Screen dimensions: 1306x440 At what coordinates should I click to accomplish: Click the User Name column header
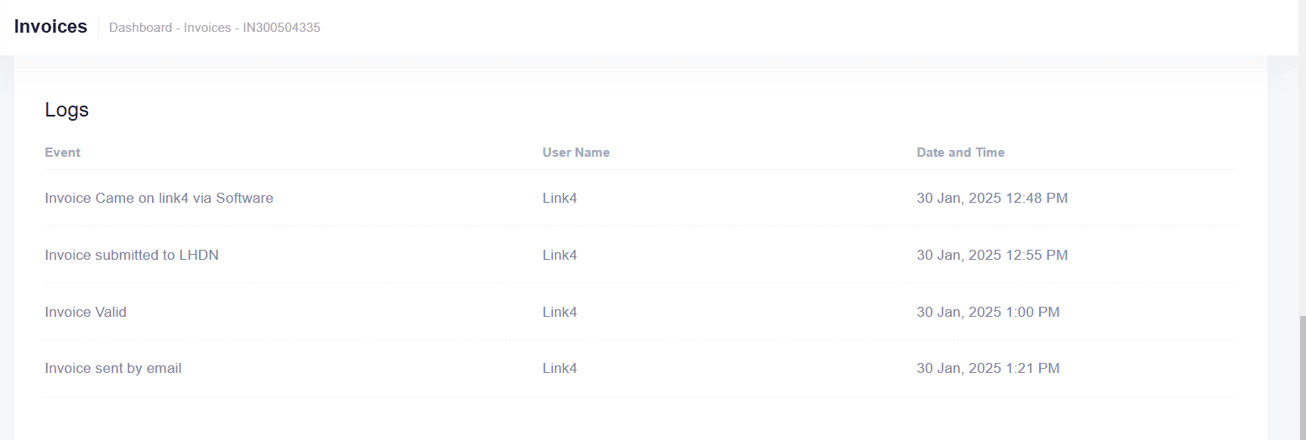tap(576, 153)
